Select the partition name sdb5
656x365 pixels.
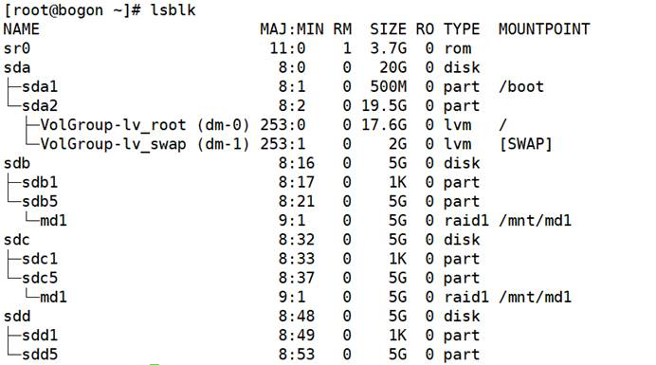[x=40, y=201]
